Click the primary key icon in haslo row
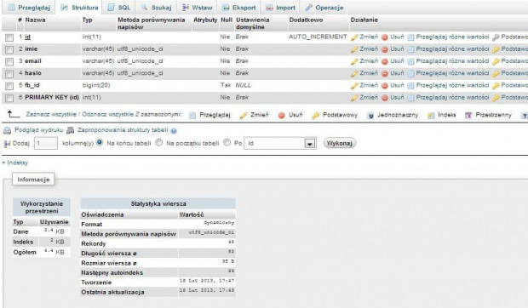The height and width of the screenshot is (308, 528). tap(496, 74)
